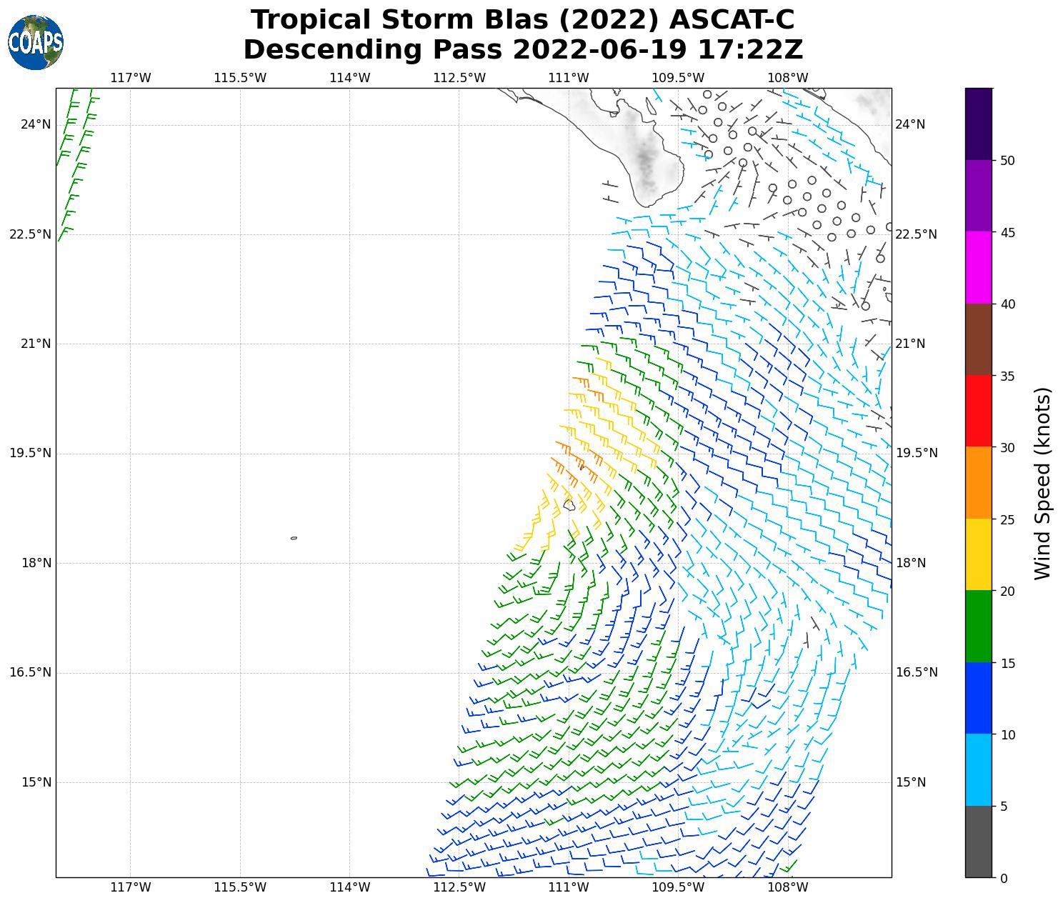The width and height of the screenshot is (1063, 903).
Task: Click the red 30-35 knot colorbar segment
Action: click(x=978, y=411)
